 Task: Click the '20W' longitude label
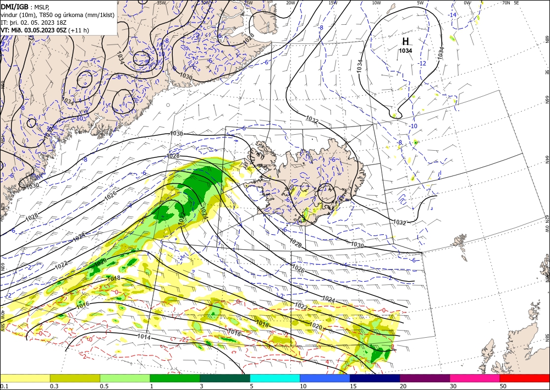(290, 3)
